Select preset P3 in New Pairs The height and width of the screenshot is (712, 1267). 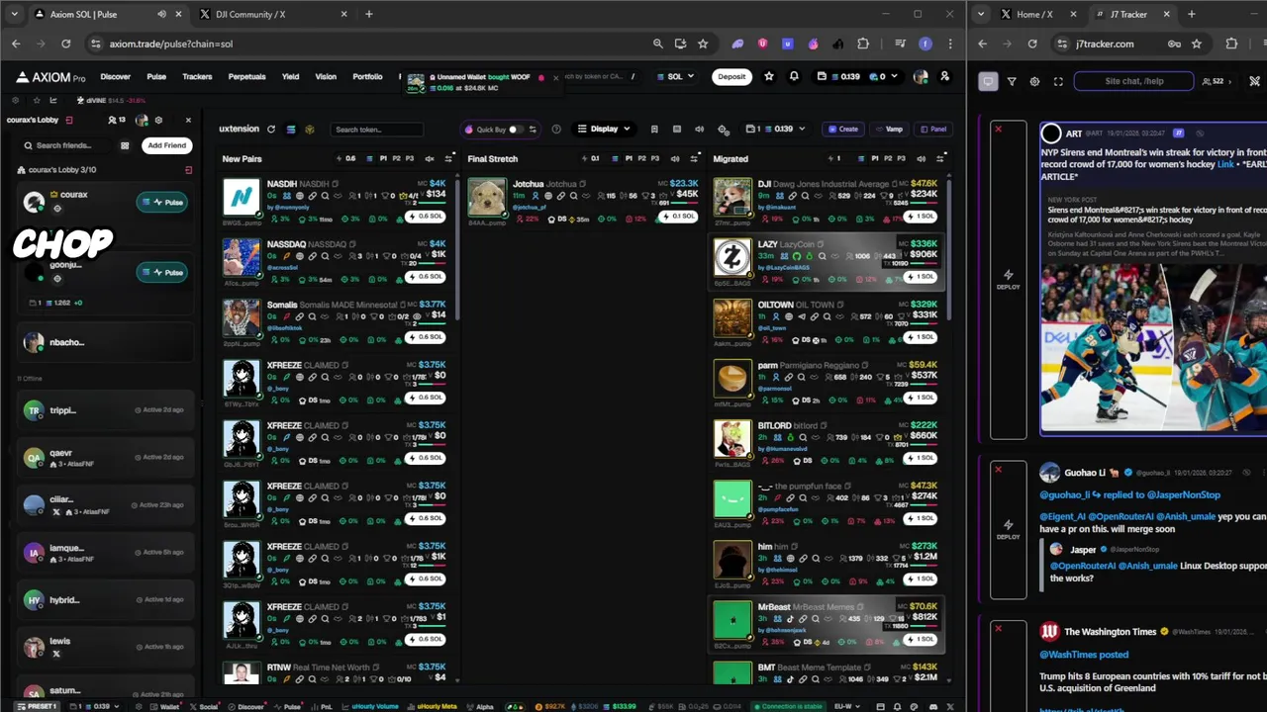tap(410, 158)
